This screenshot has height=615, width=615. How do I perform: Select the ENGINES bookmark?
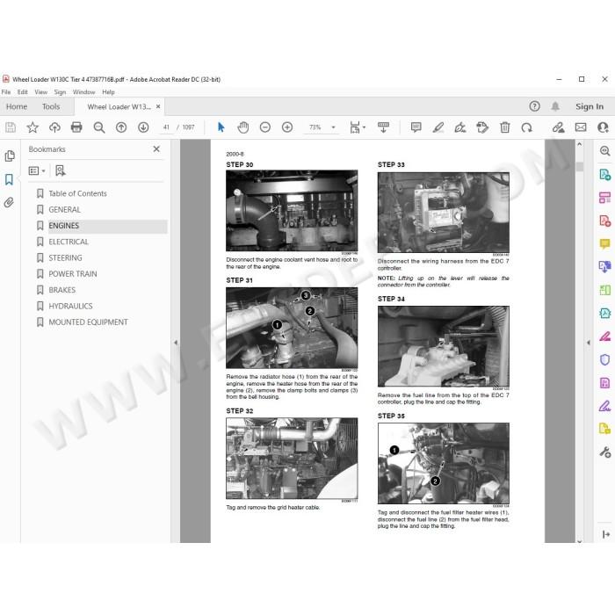[63, 226]
